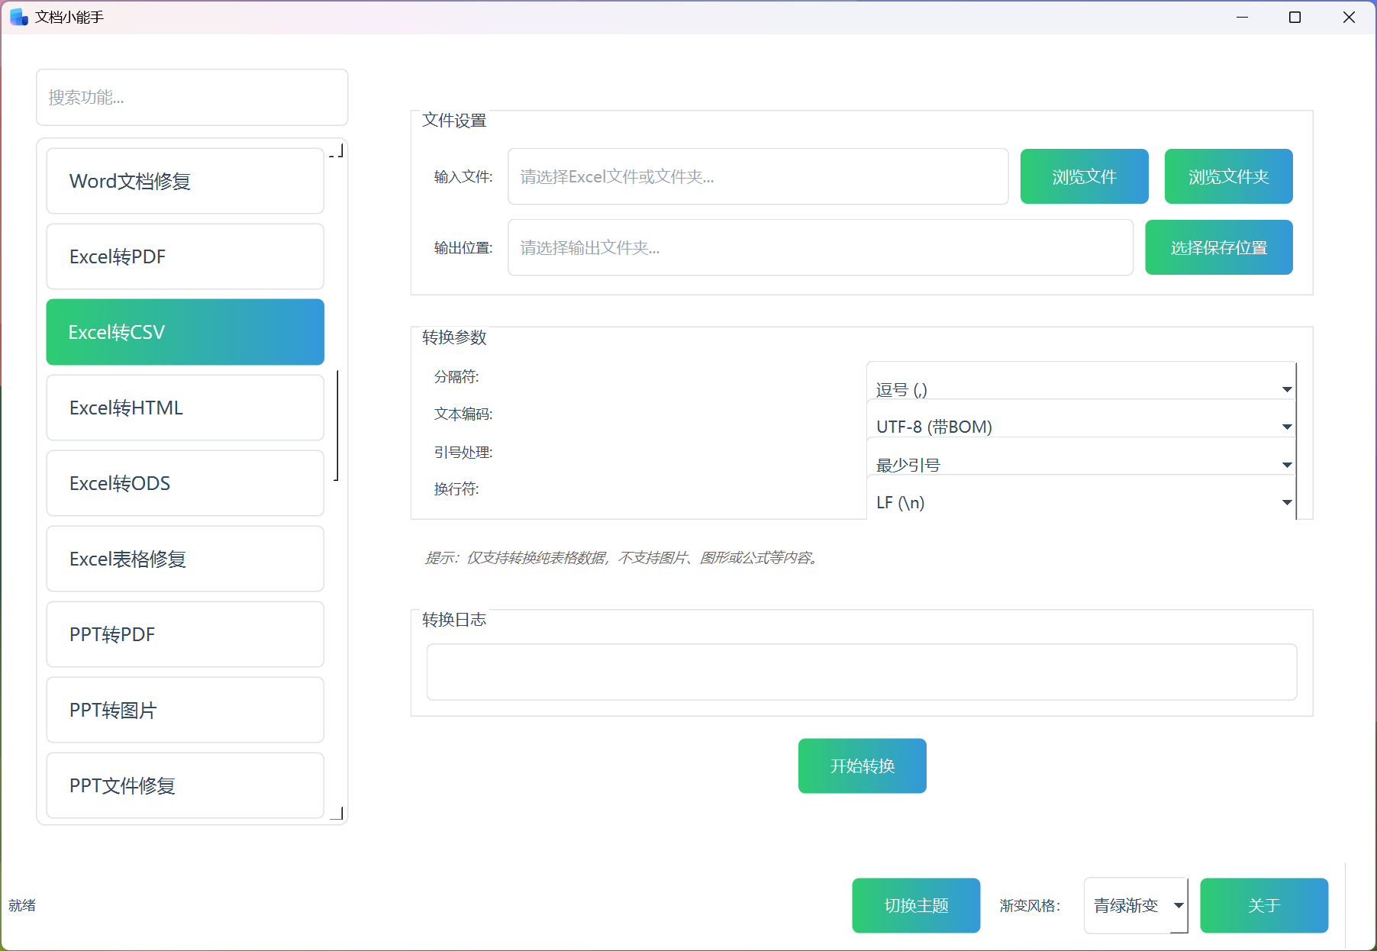Switch to PPT转PDF conversion
The image size is (1377, 951).
point(184,634)
